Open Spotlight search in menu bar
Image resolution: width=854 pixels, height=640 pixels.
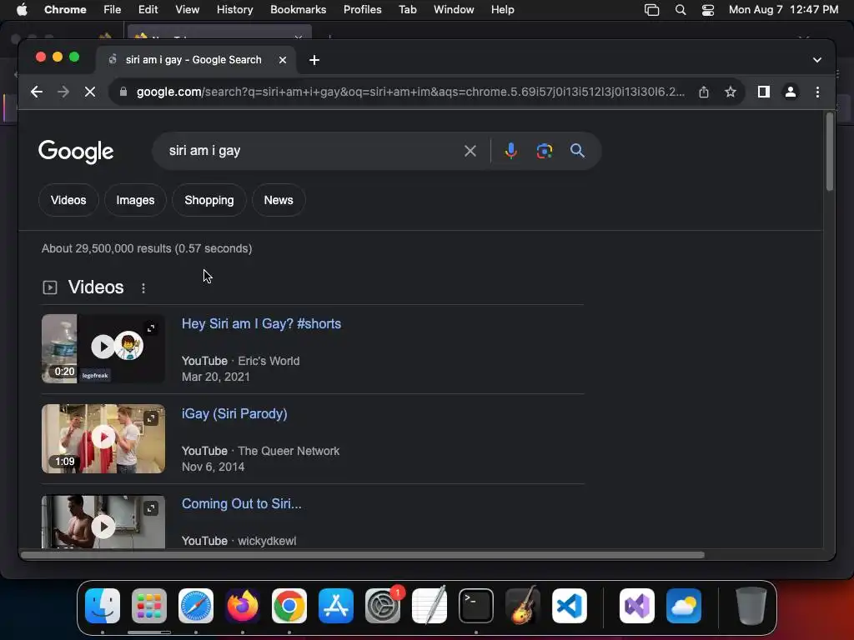pyautogui.click(x=681, y=10)
